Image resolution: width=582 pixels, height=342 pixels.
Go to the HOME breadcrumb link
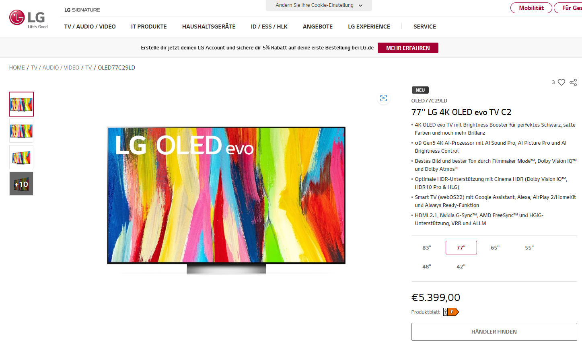click(x=17, y=68)
